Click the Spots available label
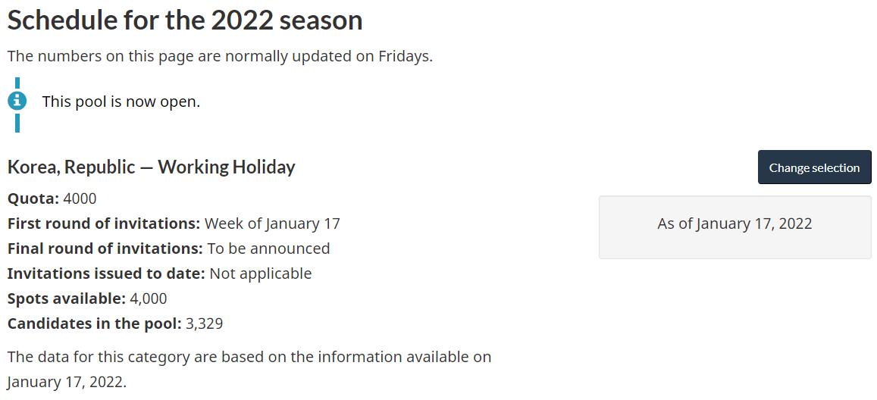Screen dimensions: 877x400 (x=67, y=298)
